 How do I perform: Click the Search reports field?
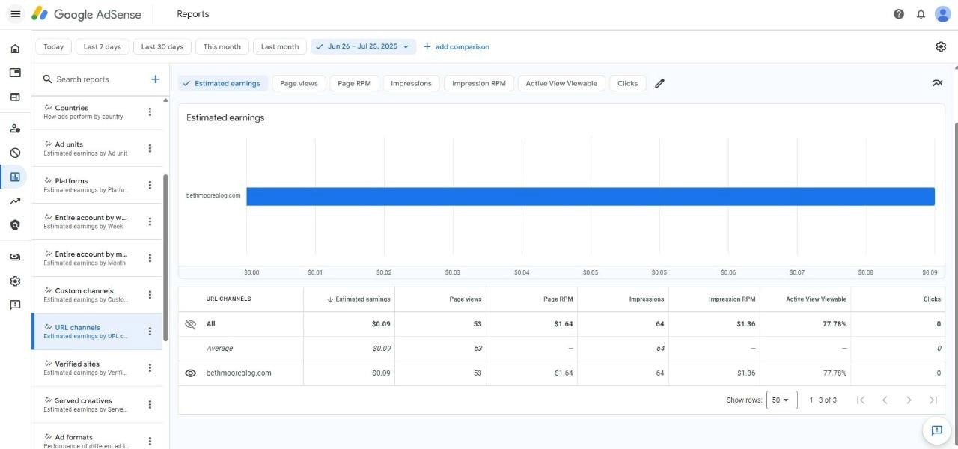(93, 79)
